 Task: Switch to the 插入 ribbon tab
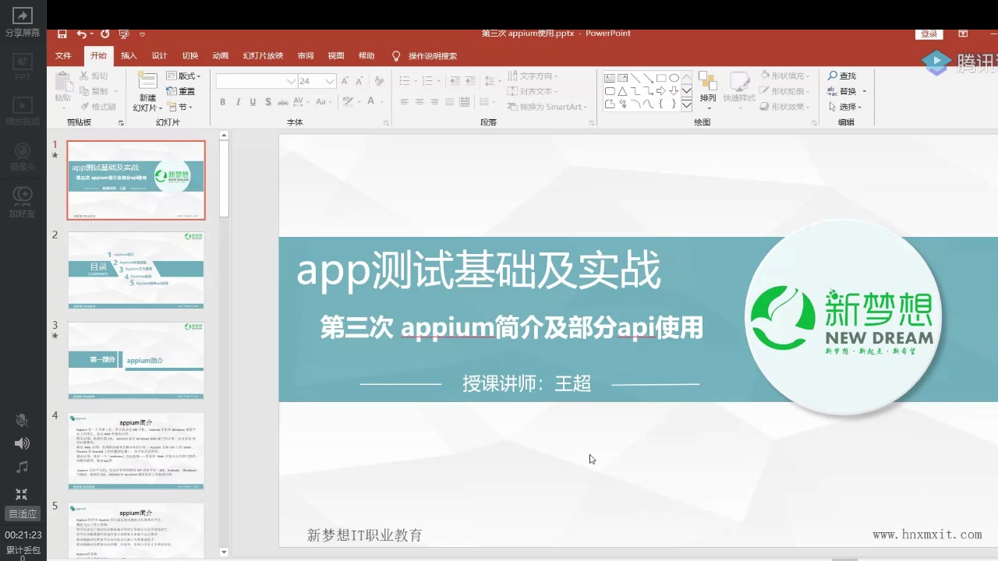tap(128, 55)
